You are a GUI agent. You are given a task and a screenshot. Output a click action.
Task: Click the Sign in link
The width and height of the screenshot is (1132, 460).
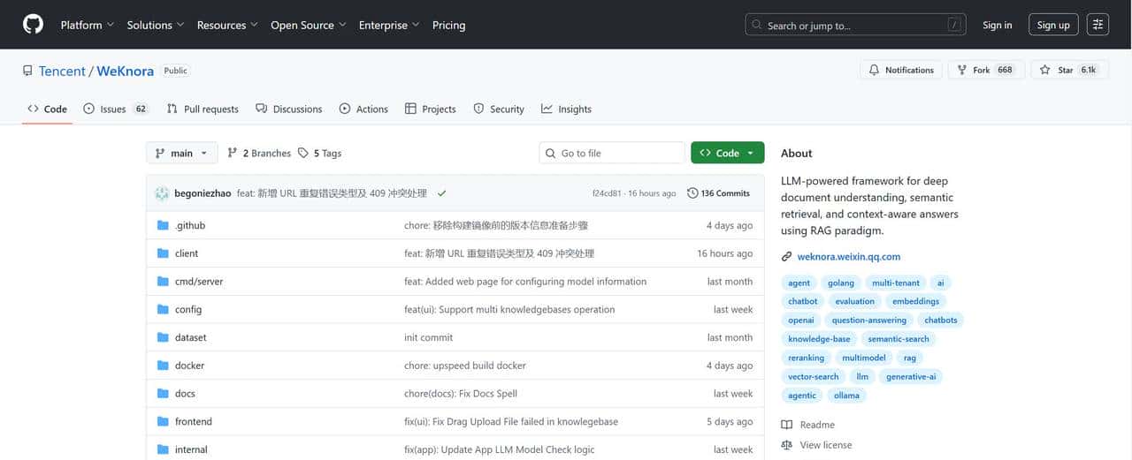click(997, 25)
